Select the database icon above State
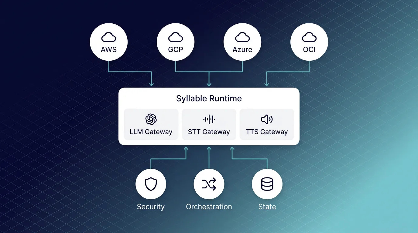Screen dimensions: 418x233 [267, 184]
